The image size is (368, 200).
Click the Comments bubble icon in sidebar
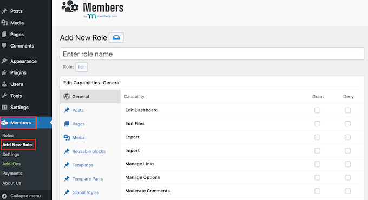pyautogui.click(x=4, y=45)
